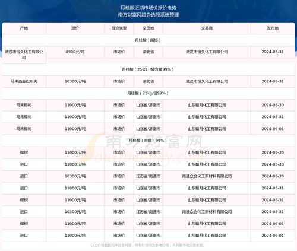Click the date 2024-05-31 in the 马来西亚巴斯夫 row
Viewport: 297px width, 251px height.
pyautogui.click(x=273, y=81)
